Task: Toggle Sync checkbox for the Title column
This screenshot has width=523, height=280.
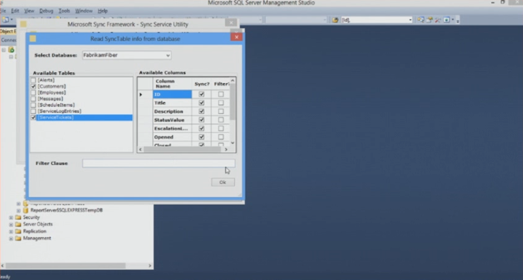Action: (201, 103)
